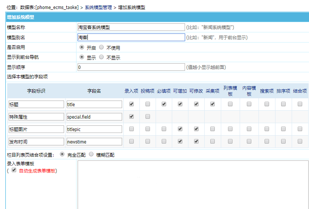The height and width of the screenshot is (209, 309).
Task: Select the 完全匹配 radio option
Action: (62, 154)
